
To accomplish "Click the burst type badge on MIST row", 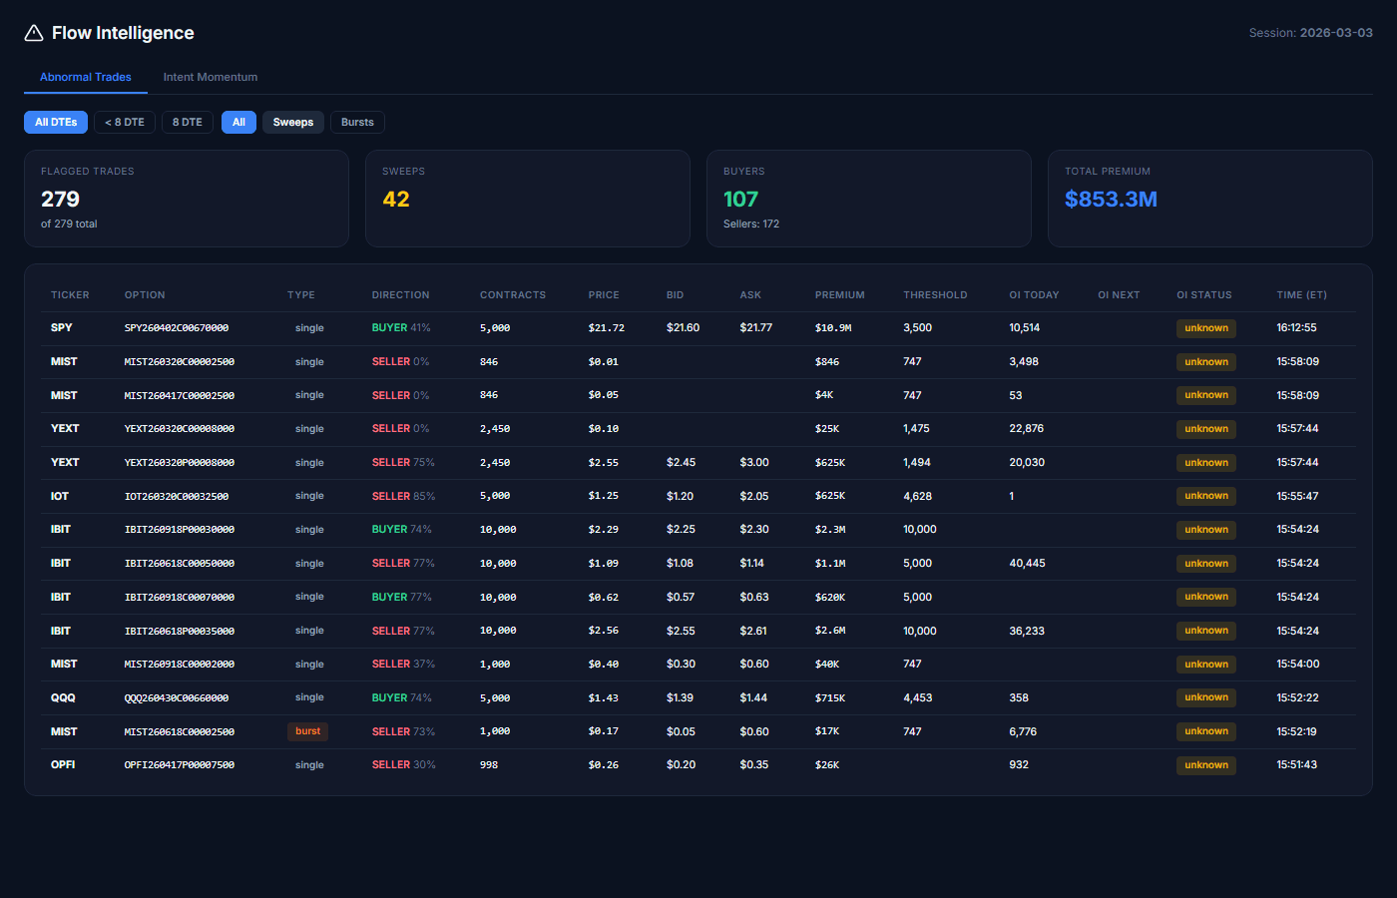I will tap(307, 731).
